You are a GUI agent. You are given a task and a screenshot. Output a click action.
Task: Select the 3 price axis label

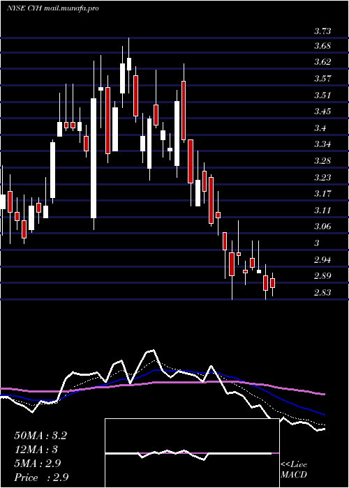[x=317, y=243]
